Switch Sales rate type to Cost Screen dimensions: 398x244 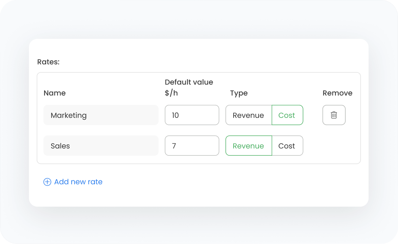pos(287,146)
